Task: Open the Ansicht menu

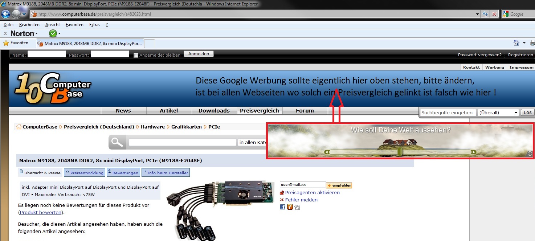Action: tap(53, 25)
